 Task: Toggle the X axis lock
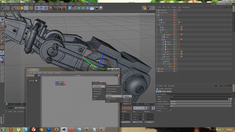point(37,8)
